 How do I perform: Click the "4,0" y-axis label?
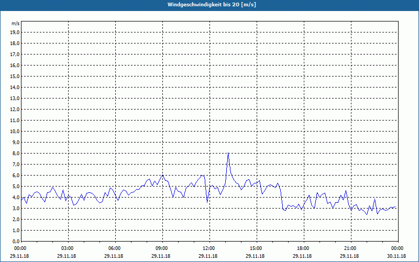click(x=16, y=198)
